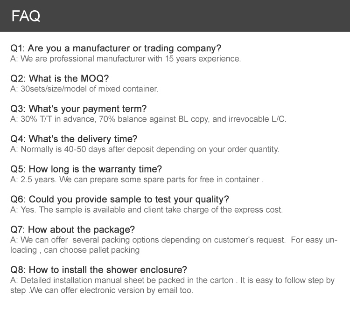350x324 pixels.
Task: Select the warranty time question
Action: 86,170
